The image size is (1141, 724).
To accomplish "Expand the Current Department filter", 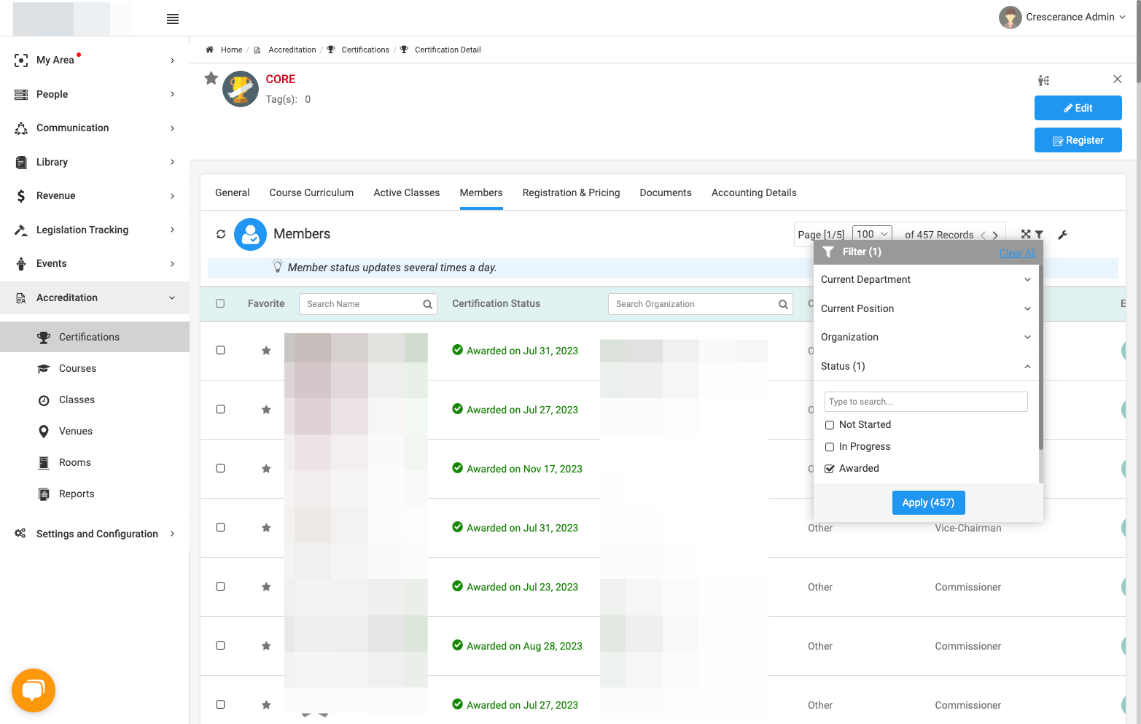I will click(x=926, y=279).
